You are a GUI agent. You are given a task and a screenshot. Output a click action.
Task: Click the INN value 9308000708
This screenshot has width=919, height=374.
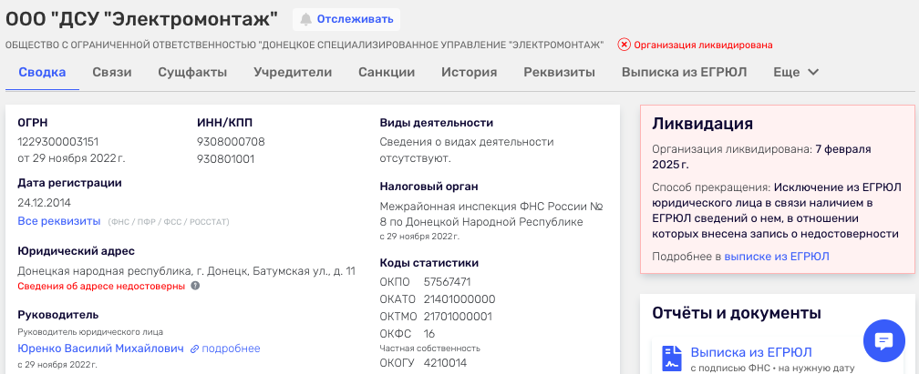[x=231, y=142]
